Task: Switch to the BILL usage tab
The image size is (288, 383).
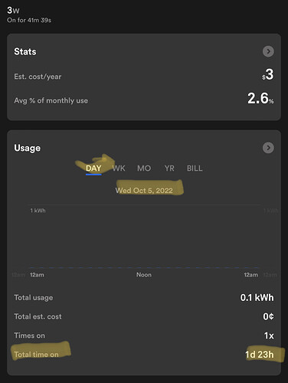Action: [x=195, y=169]
